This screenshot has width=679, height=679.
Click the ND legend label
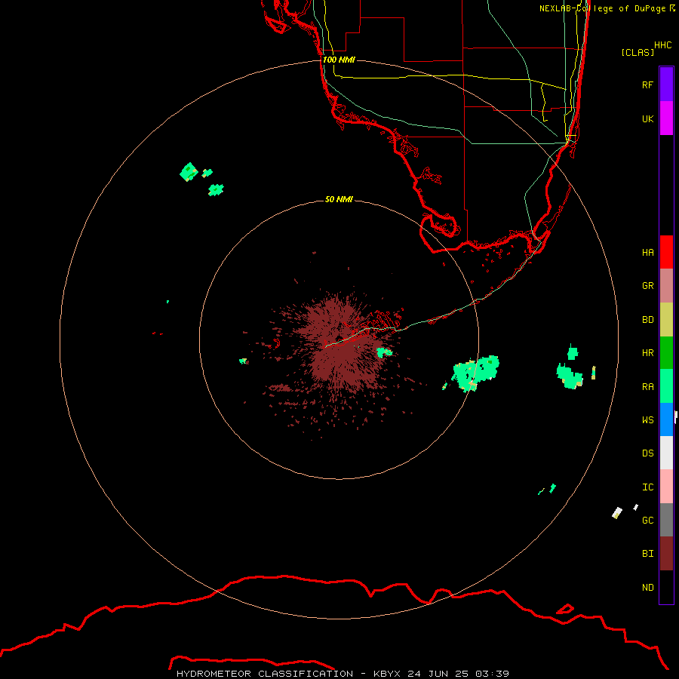tap(647, 588)
